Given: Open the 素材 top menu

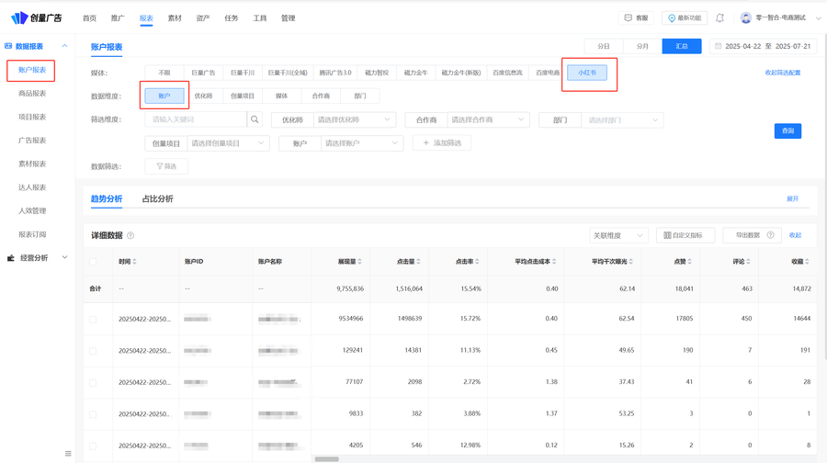Looking at the screenshot, I should click(175, 18).
